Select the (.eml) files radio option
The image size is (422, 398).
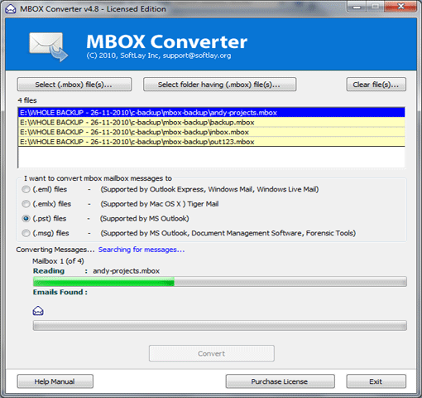(x=26, y=189)
